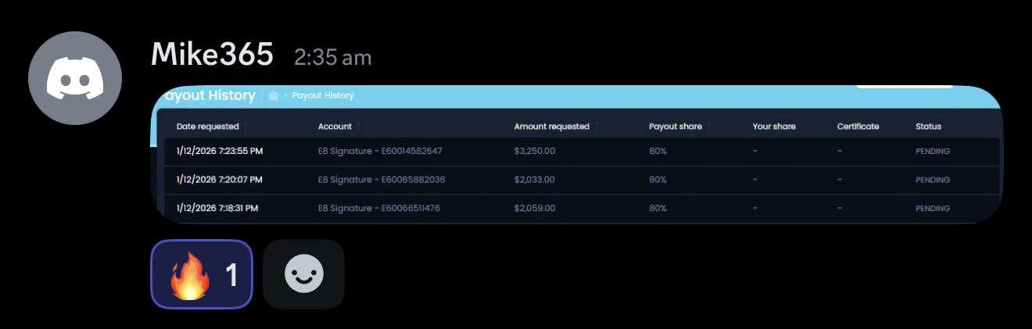
Task: Click the sort arrow beside Amount requested
Action: (x=597, y=127)
